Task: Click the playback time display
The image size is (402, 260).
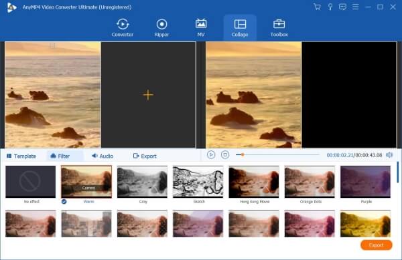Action: [354, 155]
